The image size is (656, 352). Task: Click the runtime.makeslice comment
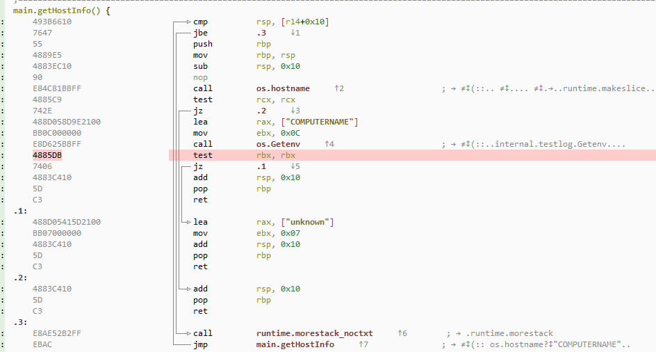click(x=548, y=88)
